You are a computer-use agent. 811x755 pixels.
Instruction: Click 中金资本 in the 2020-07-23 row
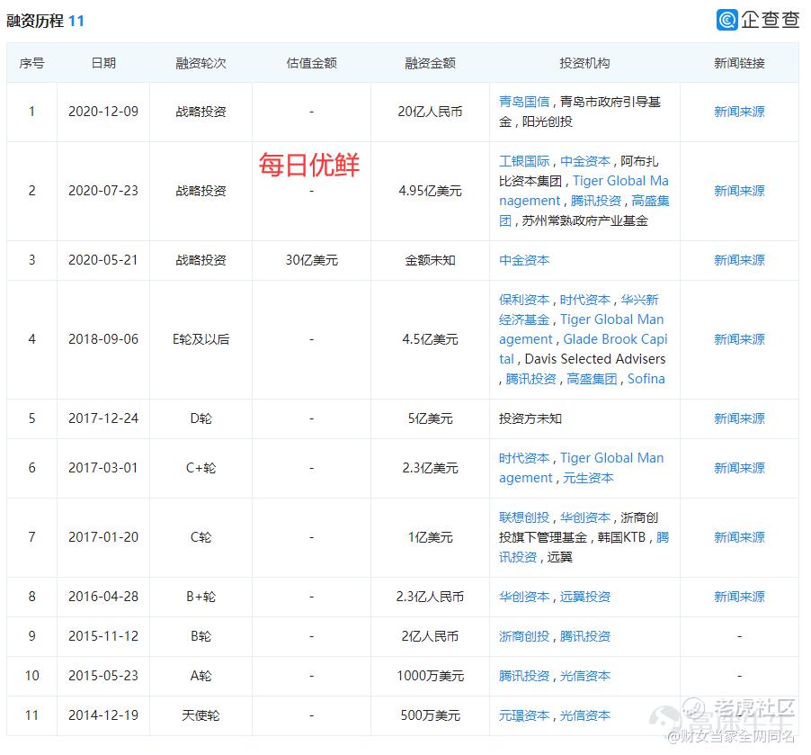(x=585, y=162)
